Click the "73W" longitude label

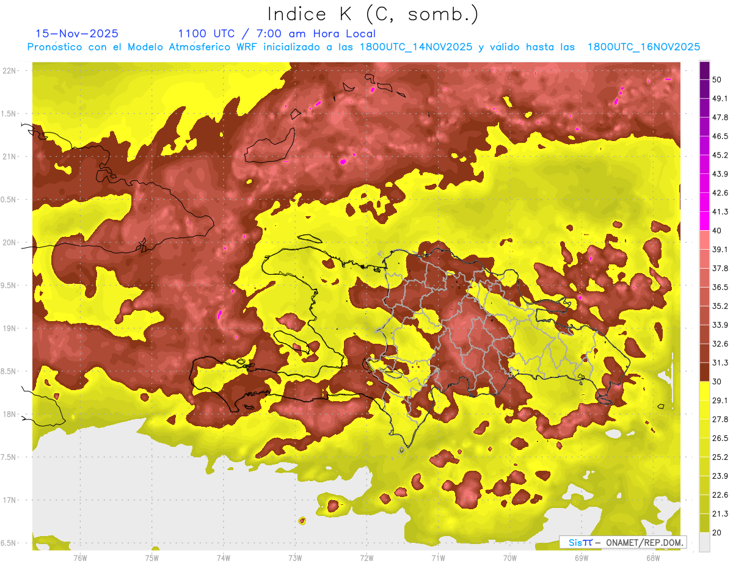coord(295,558)
